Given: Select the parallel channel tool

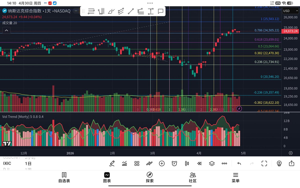Looking at the screenshot, I should (x=121, y=11).
